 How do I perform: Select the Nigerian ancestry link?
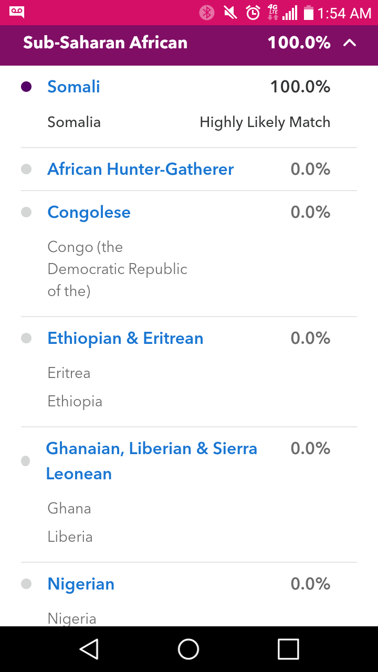[81, 584]
